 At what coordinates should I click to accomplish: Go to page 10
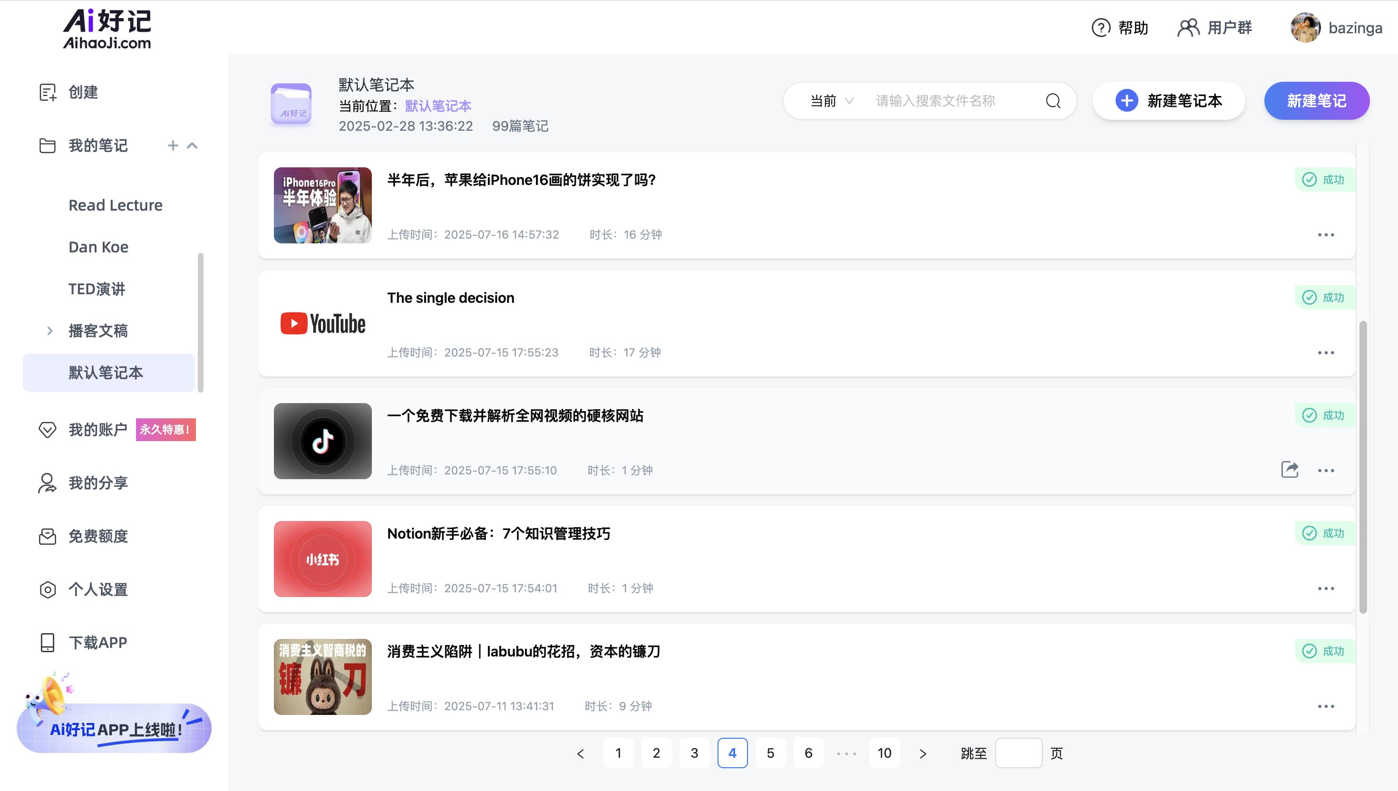click(x=884, y=753)
